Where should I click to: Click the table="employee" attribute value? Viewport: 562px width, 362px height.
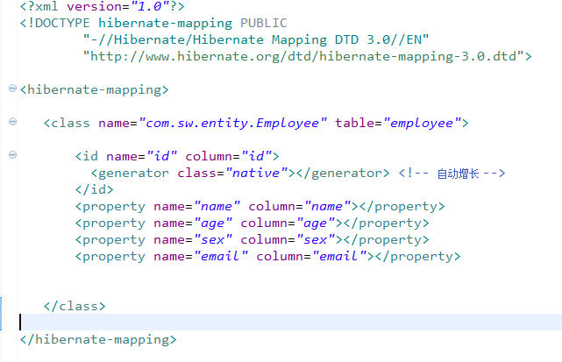[x=422, y=123]
